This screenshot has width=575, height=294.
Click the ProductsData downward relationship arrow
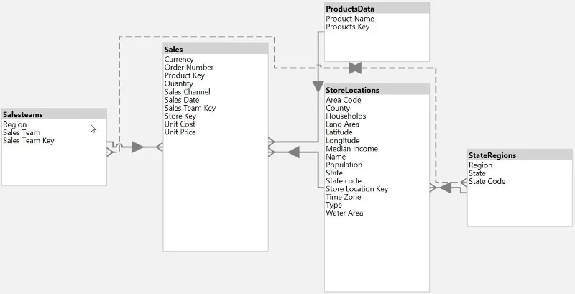pyautogui.click(x=318, y=86)
